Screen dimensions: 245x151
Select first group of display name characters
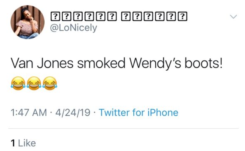coord(83,17)
